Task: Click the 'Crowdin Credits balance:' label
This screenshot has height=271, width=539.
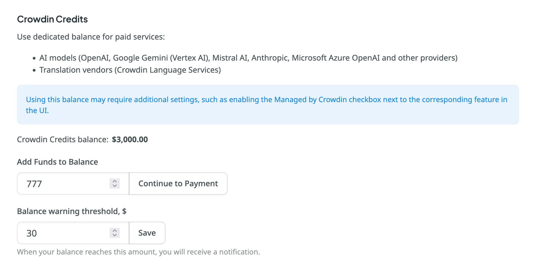Action: click(62, 139)
